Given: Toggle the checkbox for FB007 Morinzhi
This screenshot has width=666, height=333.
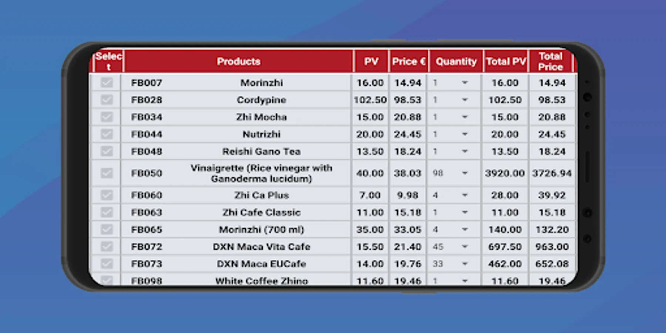Looking at the screenshot, I should coord(107,83).
